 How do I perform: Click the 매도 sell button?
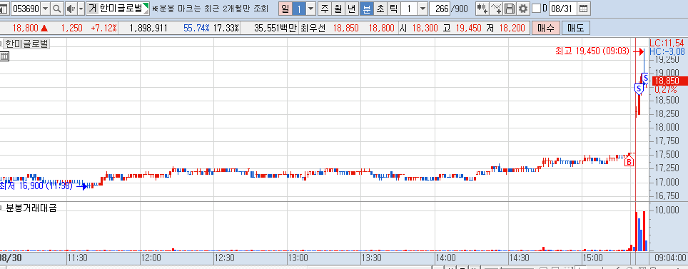576,29
